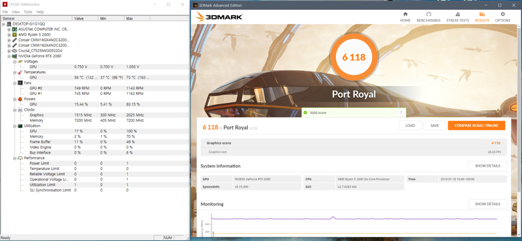Click COMPARE RESULT ONLINE button
Screen dimensions: 522x241
476,125
